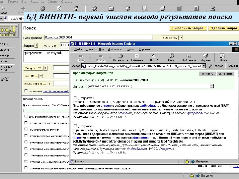The image size is (239, 179).
Task: Tick the fourth checkbox in search history
Action: click(x=26, y=136)
